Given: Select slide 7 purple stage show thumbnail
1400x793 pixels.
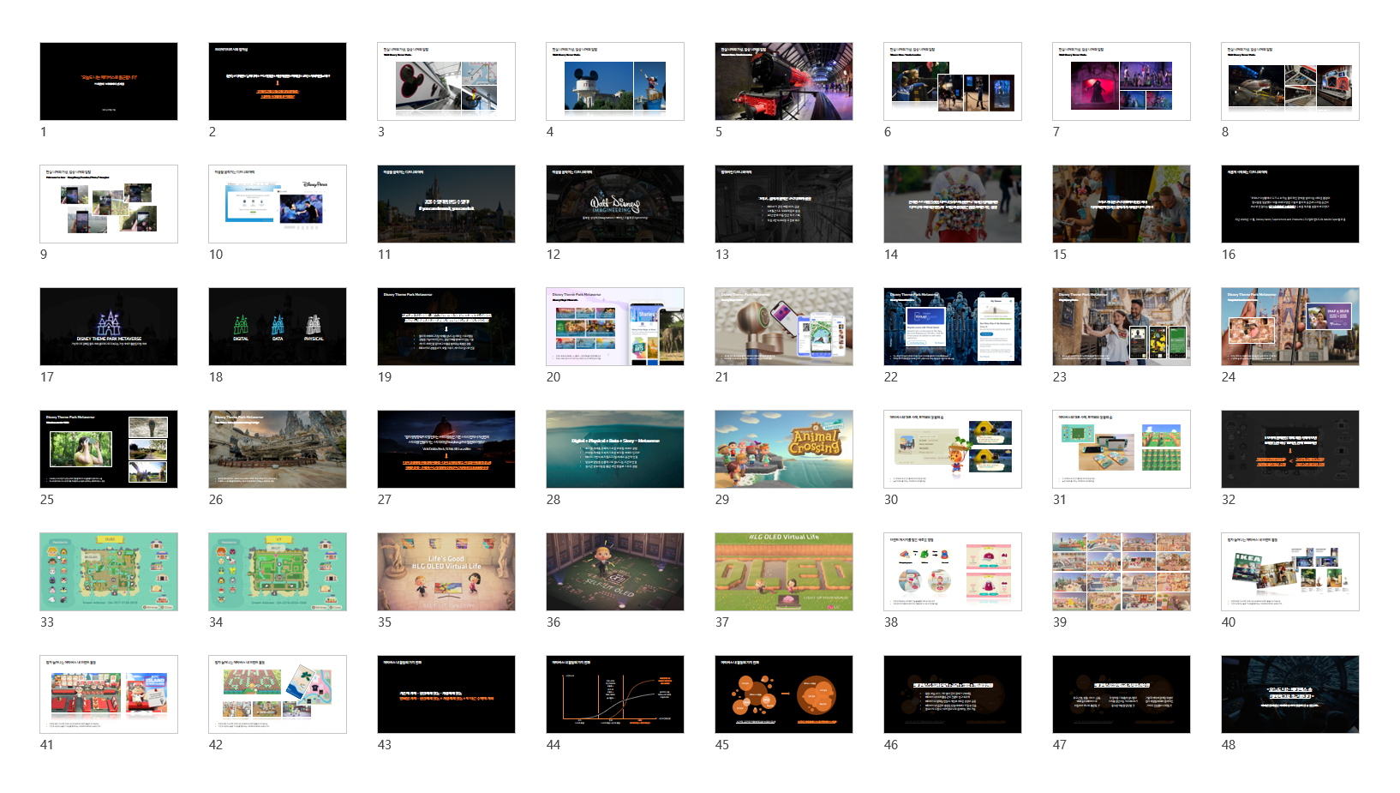Looking at the screenshot, I should 1122,81.
